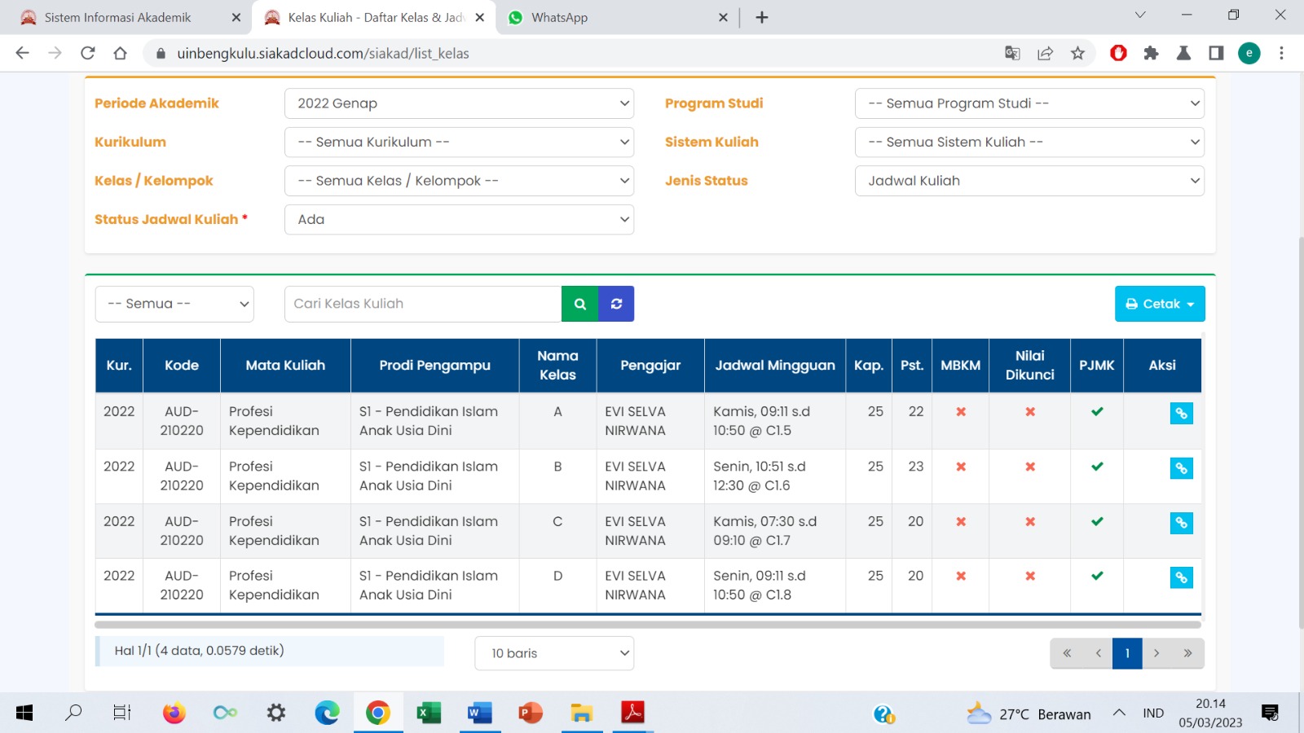Change rows per page from 10 baris
1304x733 pixels.
(x=554, y=653)
